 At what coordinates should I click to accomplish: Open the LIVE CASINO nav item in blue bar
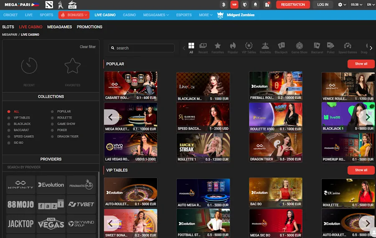[x=105, y=15]
